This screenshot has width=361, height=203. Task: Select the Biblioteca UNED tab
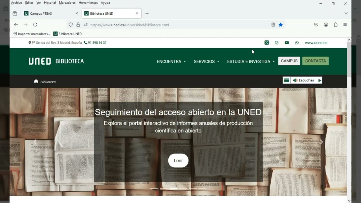pos(111,14)
